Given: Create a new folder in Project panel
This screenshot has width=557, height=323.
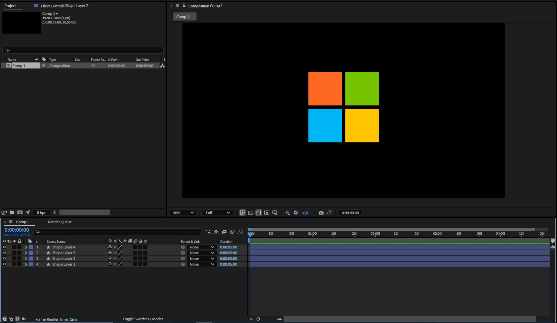Looking at the screenshot, I should click(x=12, y=212).
